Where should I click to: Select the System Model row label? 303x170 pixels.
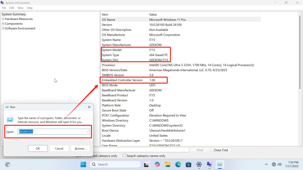112,50
